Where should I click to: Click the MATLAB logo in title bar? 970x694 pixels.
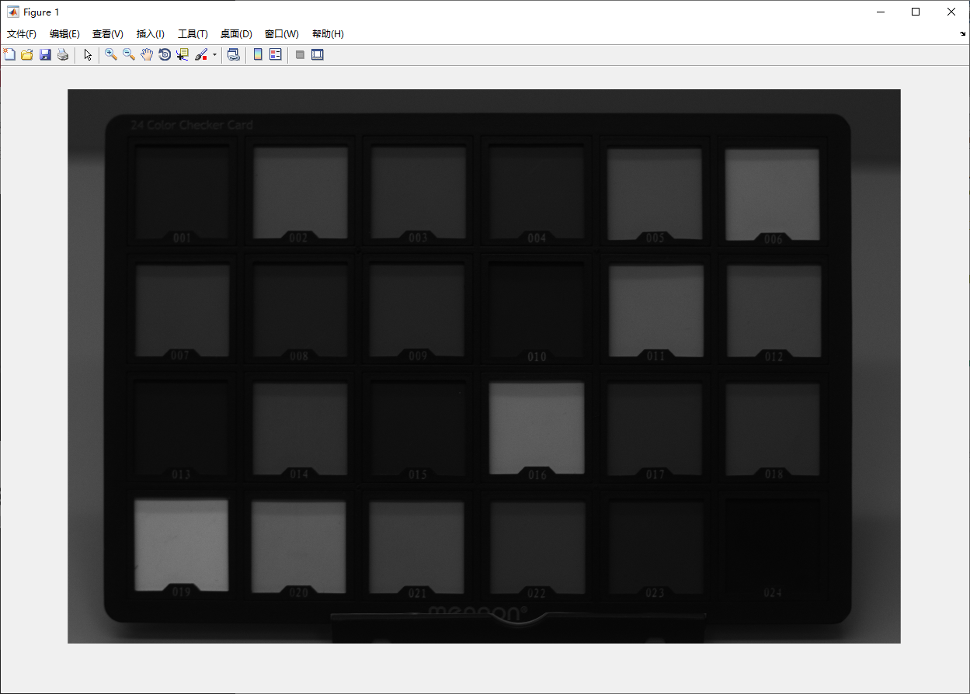click(13, 12)
